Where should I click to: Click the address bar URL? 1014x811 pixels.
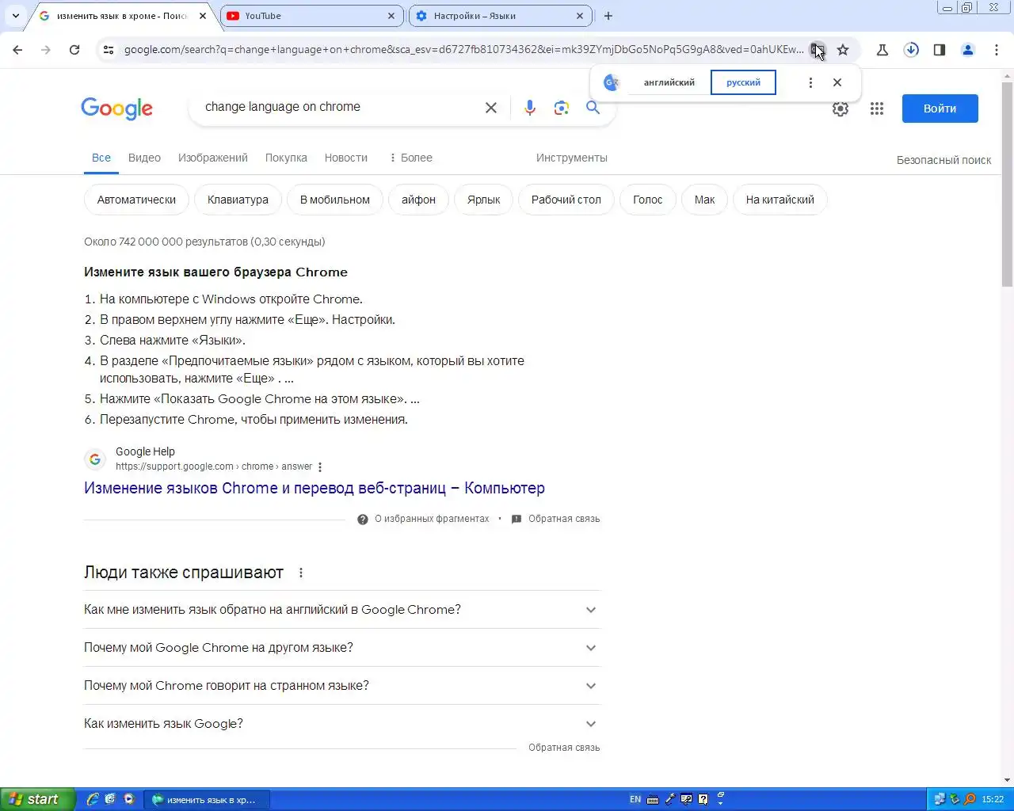tap(463, 49)
